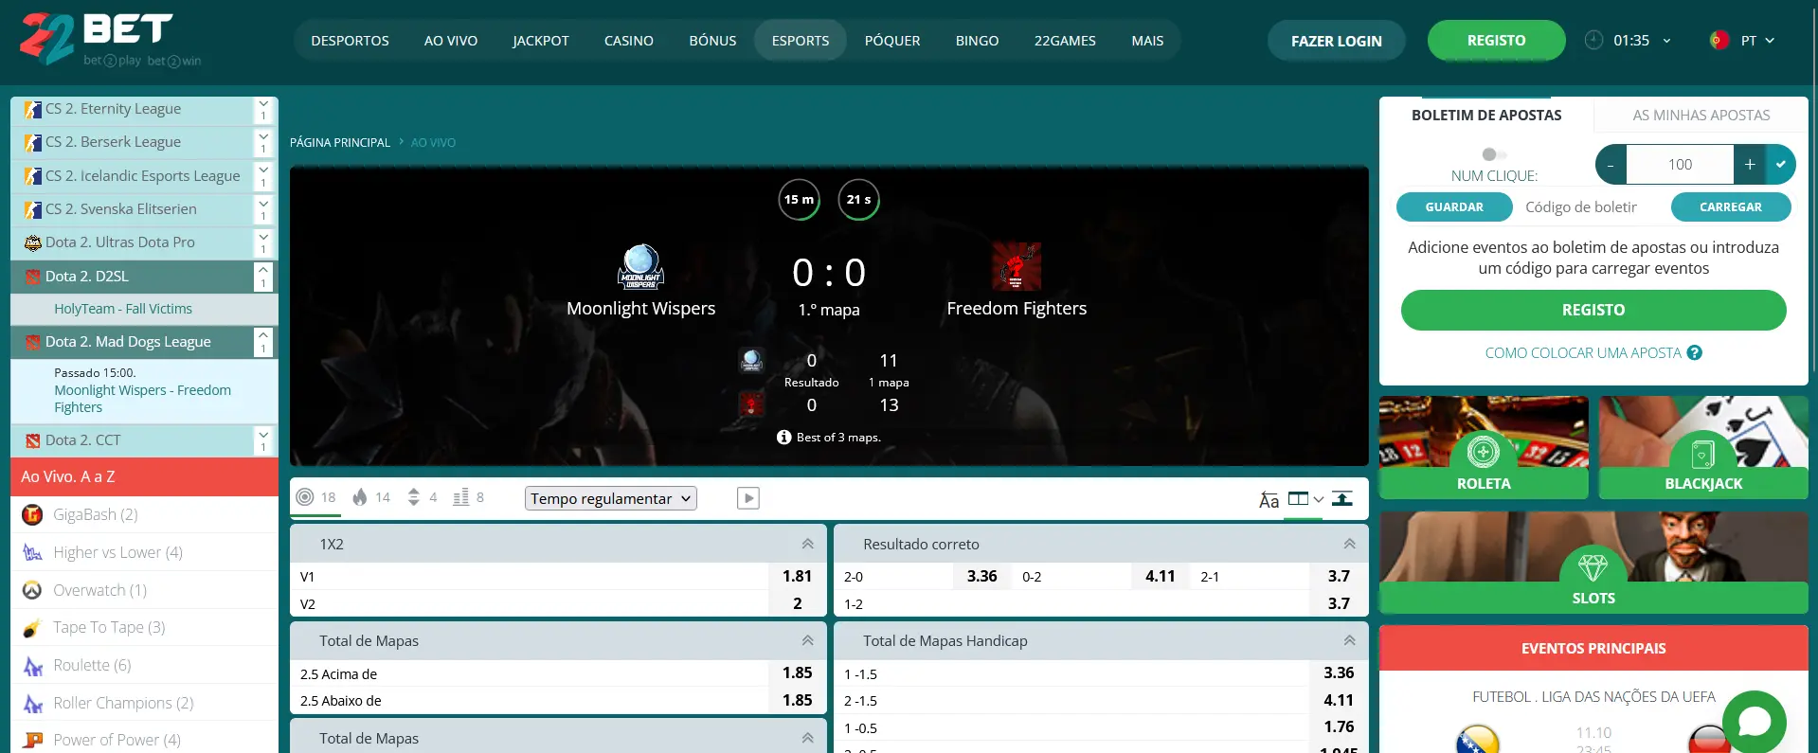Open Roulette (6) in the sidebar

tap(144, 665)
